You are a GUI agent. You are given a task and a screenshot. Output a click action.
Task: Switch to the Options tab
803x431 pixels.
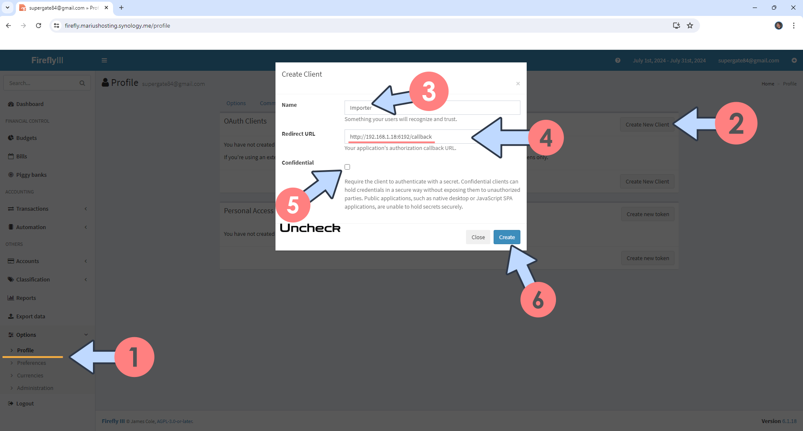click(x=236, y=103)
